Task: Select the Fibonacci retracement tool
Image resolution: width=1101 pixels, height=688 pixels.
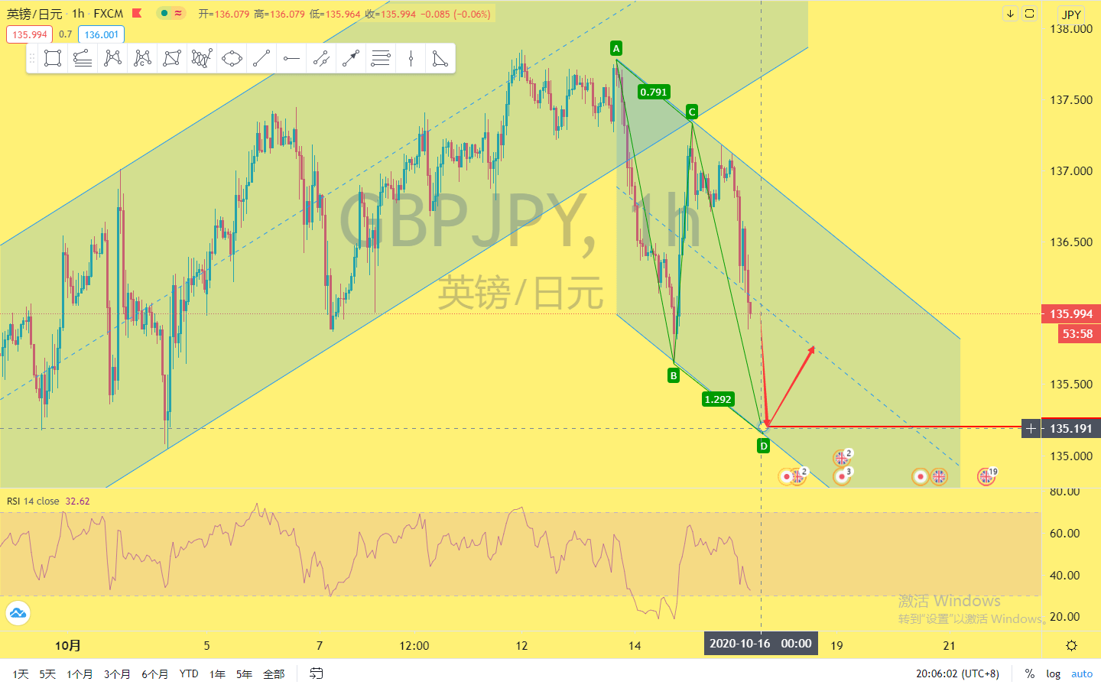Action: tap(381, 58)
